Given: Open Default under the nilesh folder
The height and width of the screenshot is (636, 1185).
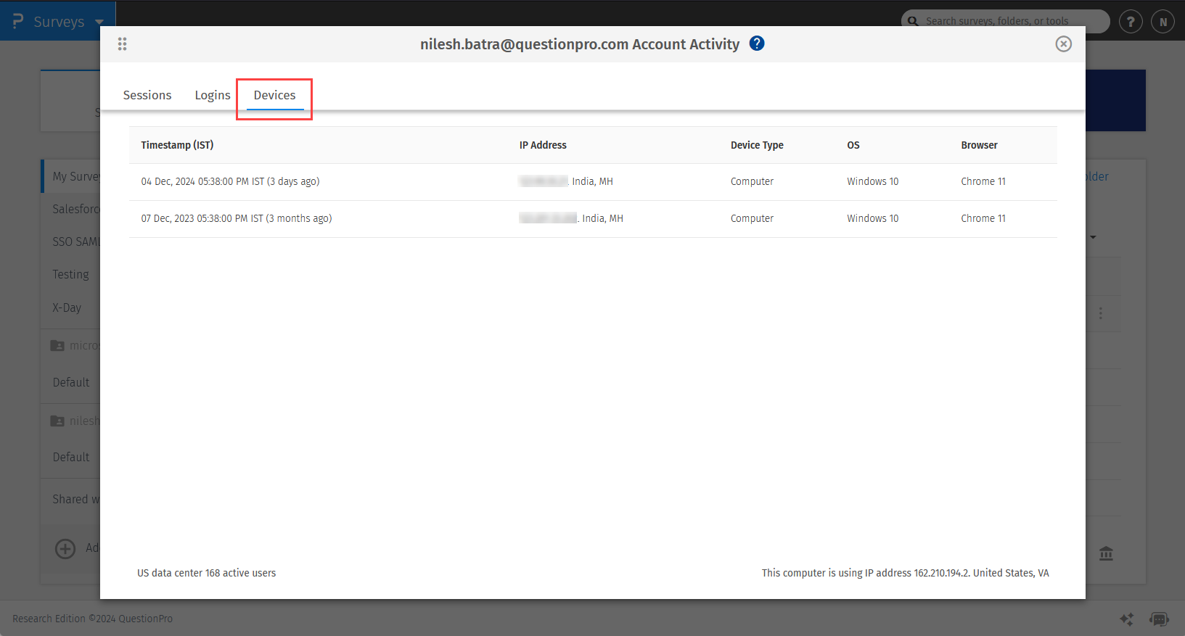Looking at the screenshot, I should coord(71,457).
